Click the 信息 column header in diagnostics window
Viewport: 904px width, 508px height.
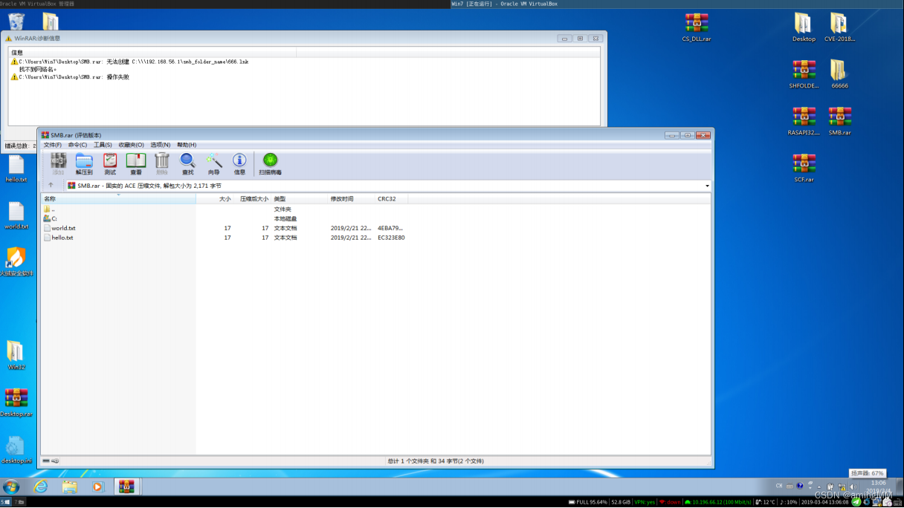coord(152,53)
